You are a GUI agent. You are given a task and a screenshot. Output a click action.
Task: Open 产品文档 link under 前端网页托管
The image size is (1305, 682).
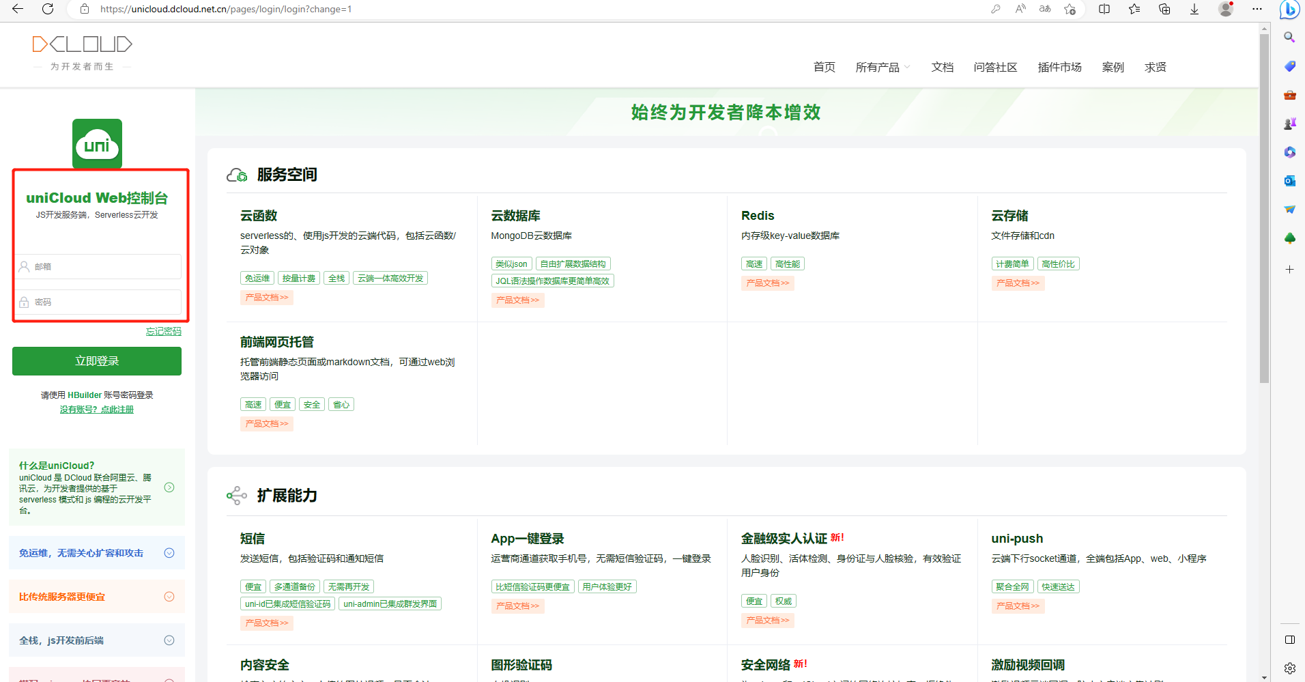click(267, 424)
